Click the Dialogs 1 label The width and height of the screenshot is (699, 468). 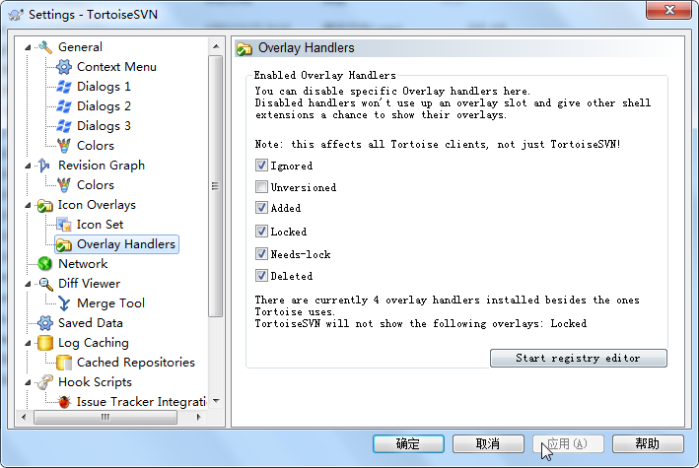pos(104,87)
